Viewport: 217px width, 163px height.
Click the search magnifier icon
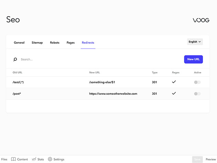point(15,59)
